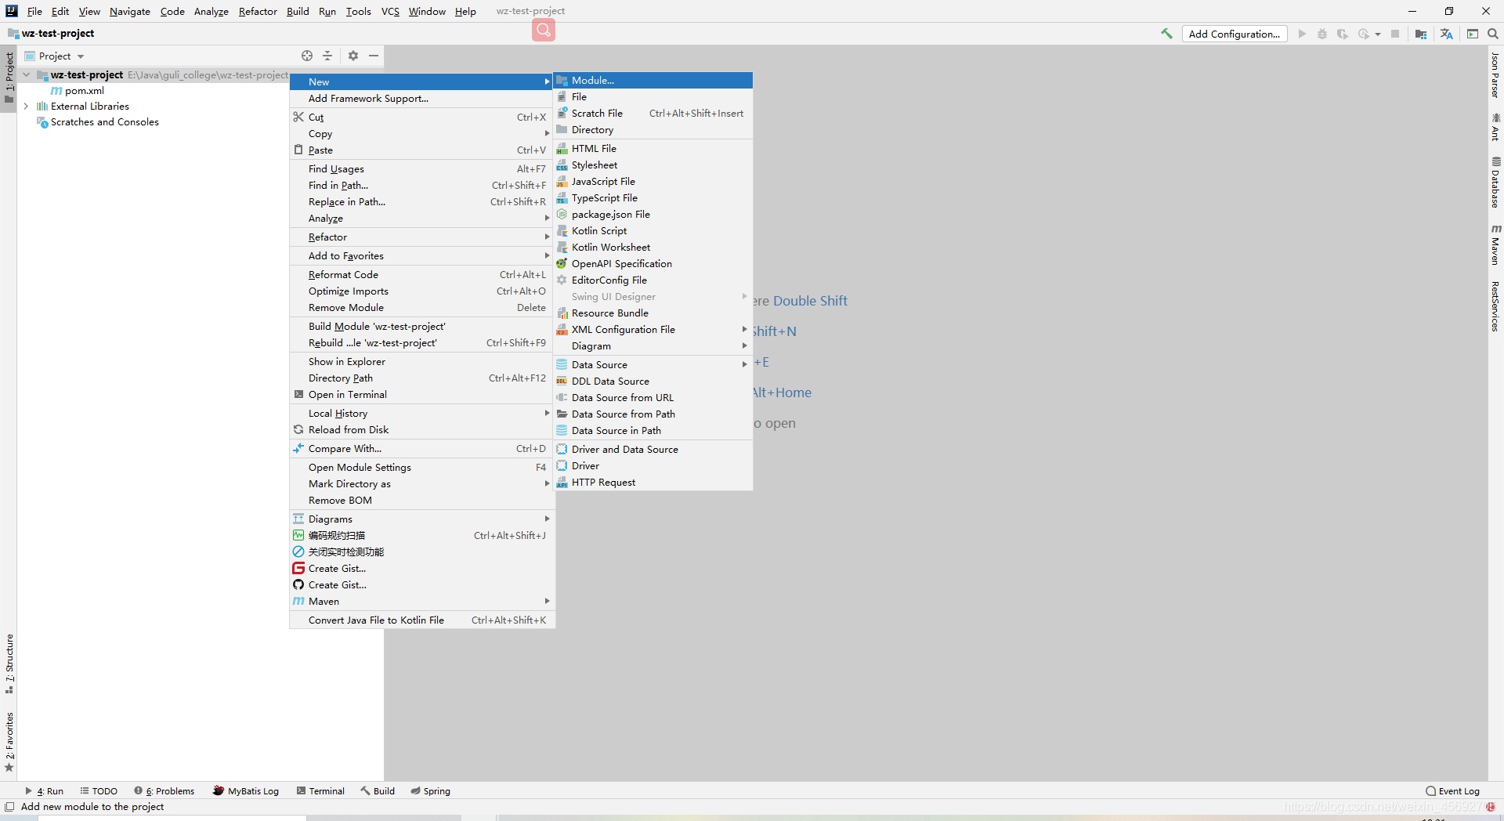Click the locate/scroll-from-source target icon
Screen dimensions: 1504x821
[x=307, y=56]
